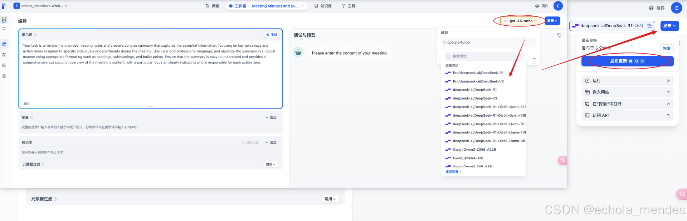Click the 发布更新 (Publish update) button

coord(627,61)
